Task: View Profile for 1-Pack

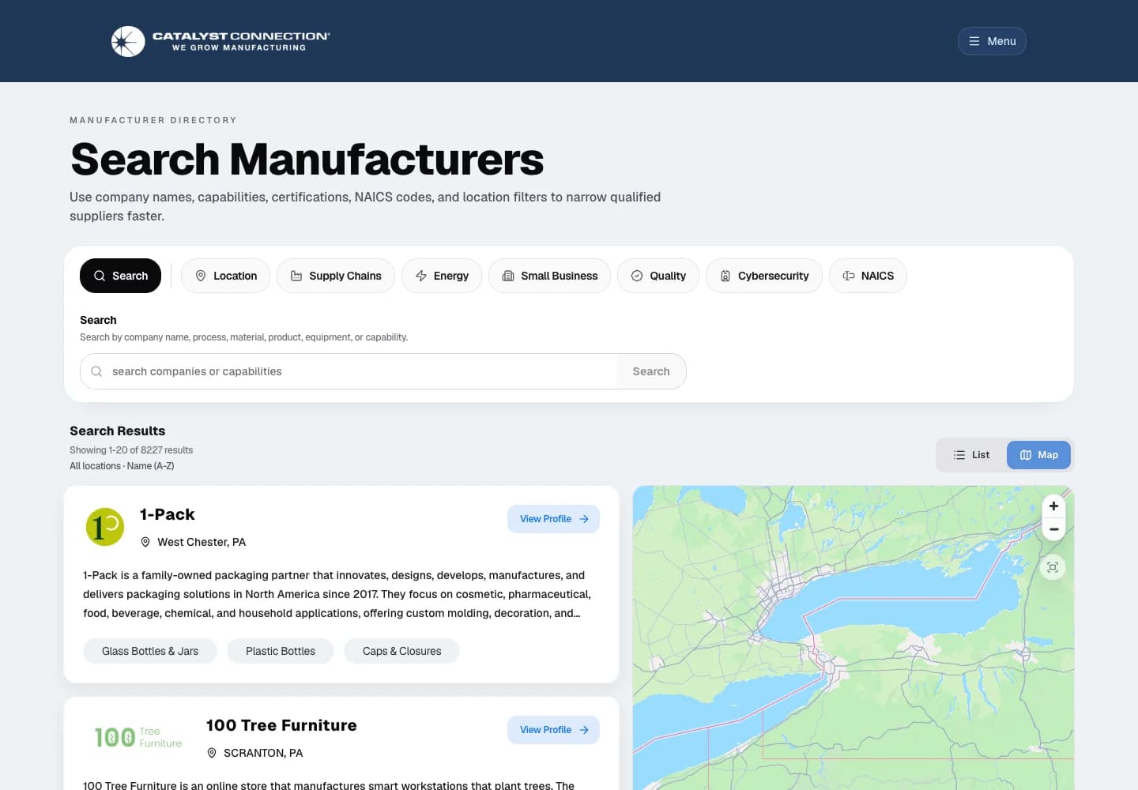Action: (x=553, y=519)
